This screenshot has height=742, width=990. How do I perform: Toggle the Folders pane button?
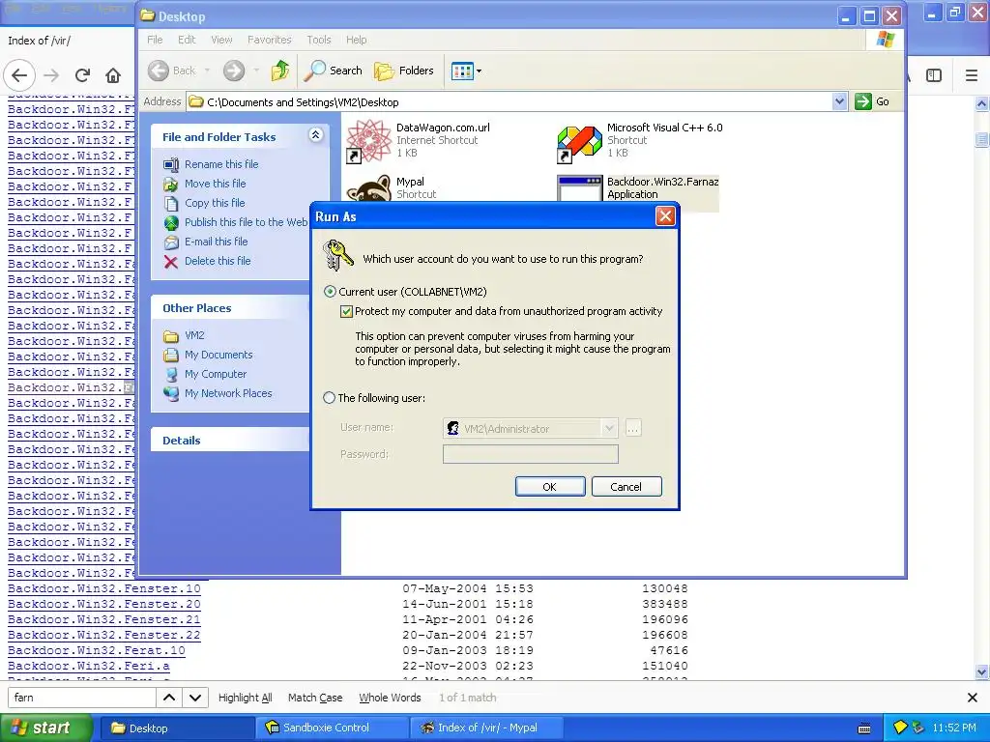click(404, 71)
